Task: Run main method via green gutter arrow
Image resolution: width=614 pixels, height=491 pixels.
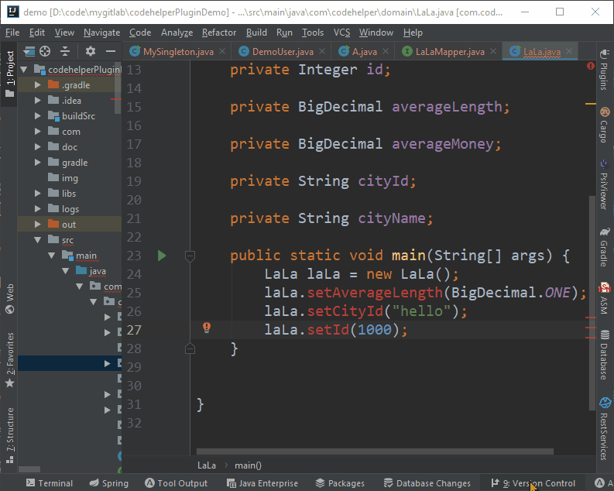Action: click(x=162, y=256)
